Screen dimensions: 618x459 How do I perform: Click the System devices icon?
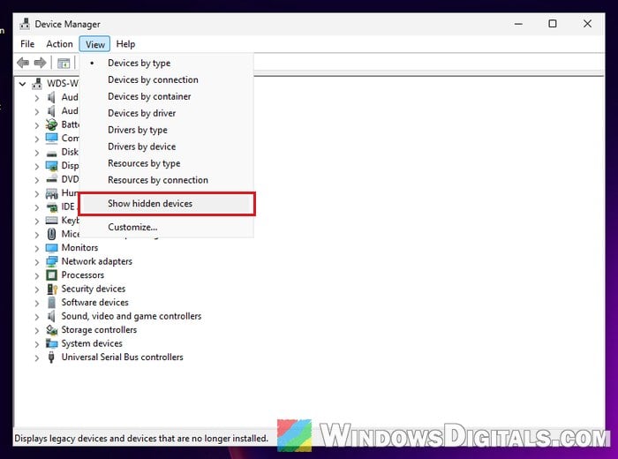click(x=51, y=343)
